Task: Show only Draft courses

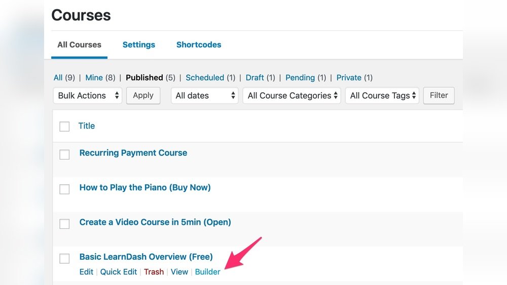Action: coord(255,77)
